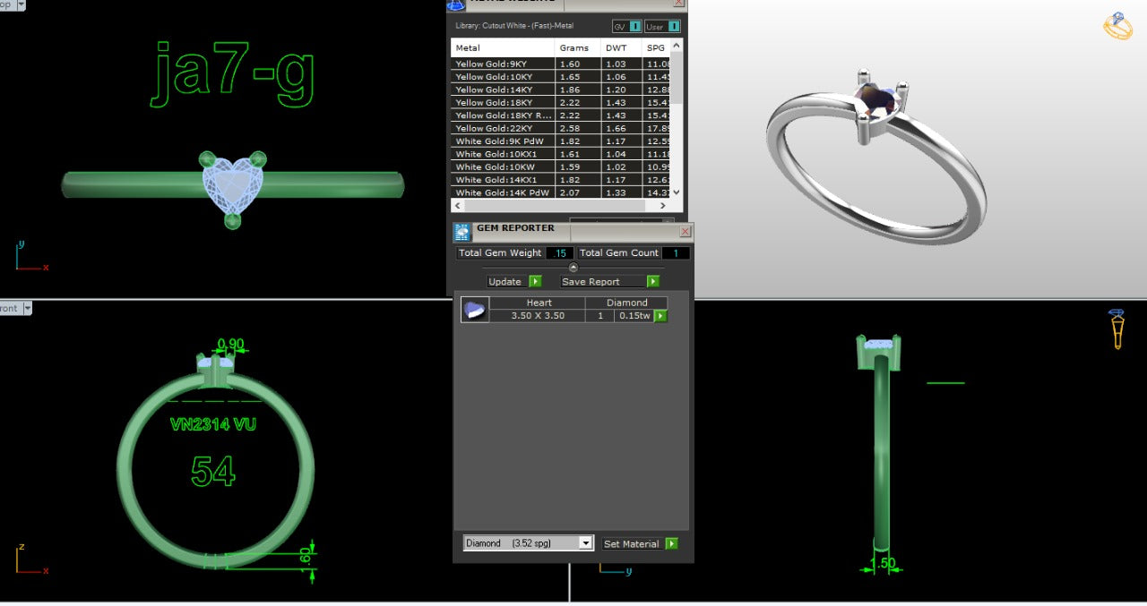Screen dimensions: 1147x606
Task: Click the 0.15tw weight cell
Action: [634, 316]
